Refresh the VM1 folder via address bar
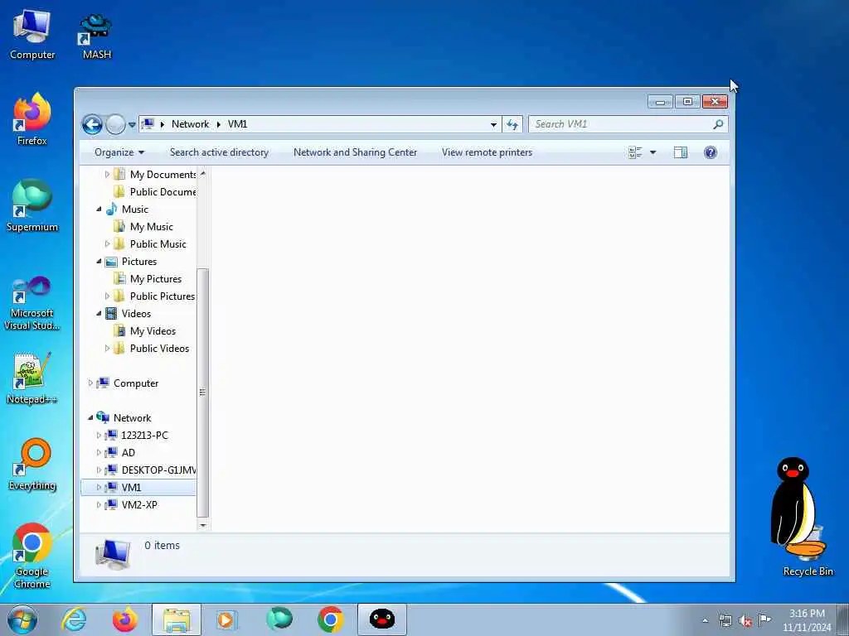The width and height of the screenshot is (849, 636). [512, 124]
